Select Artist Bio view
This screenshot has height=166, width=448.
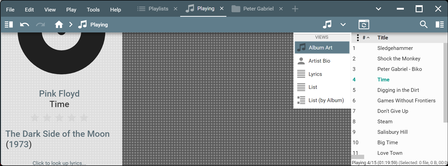point(319,61)
